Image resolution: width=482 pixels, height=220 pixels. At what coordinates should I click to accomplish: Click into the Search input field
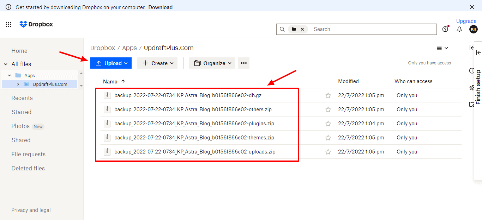pos(372,29)
